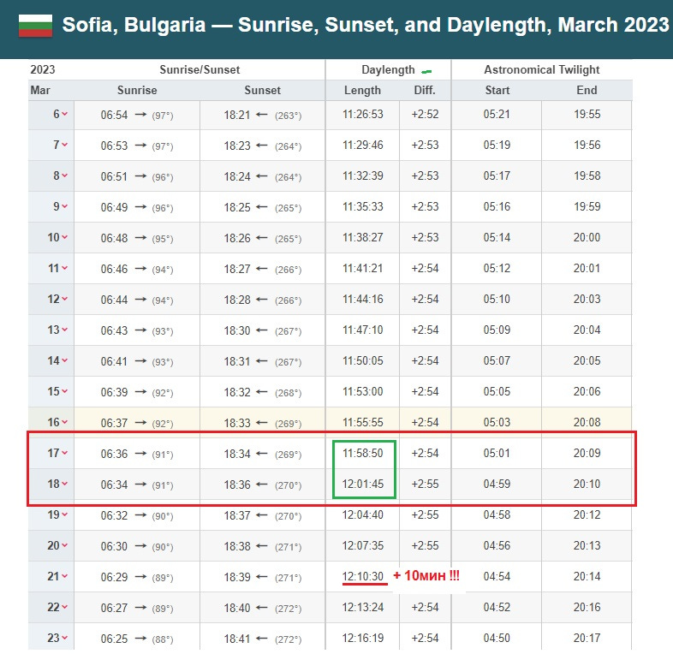Expand the March 13 row chevron
673x654 pixels.
point(64,330)
